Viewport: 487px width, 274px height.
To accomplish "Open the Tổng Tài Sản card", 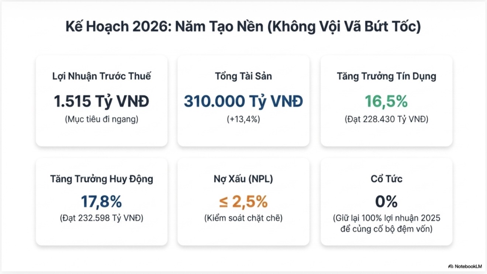I will pos(243,101).
